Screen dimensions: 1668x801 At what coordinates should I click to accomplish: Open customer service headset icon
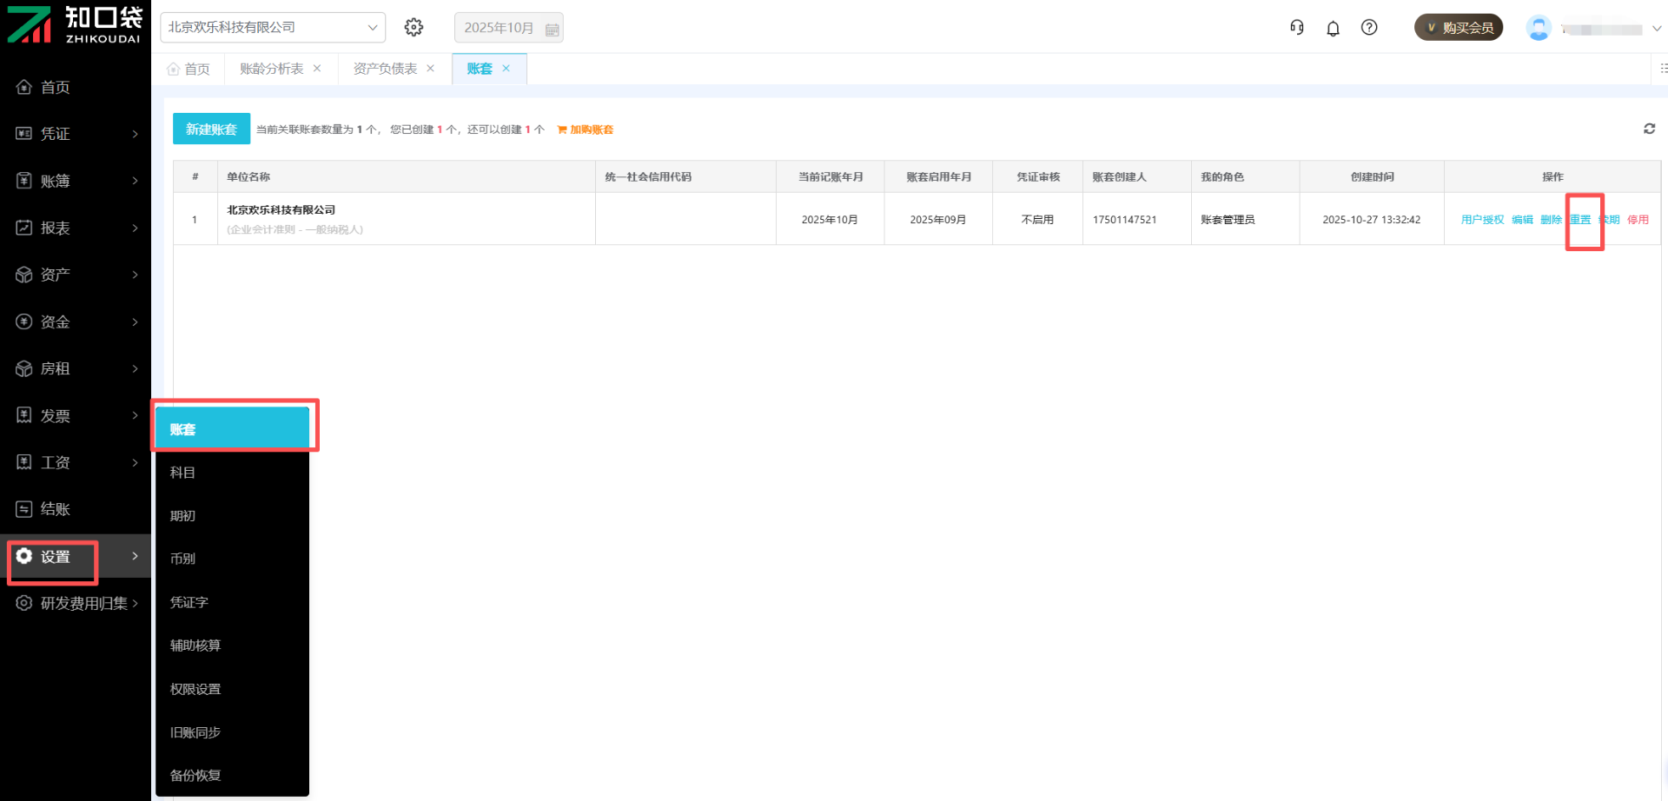[x=1296, y=28]
